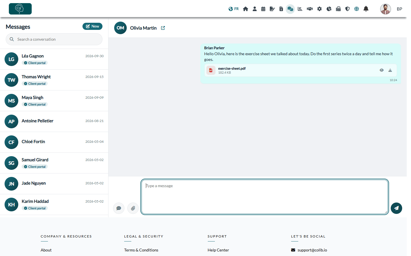
Task: Open the shield security icon
Action: [347, 9]
